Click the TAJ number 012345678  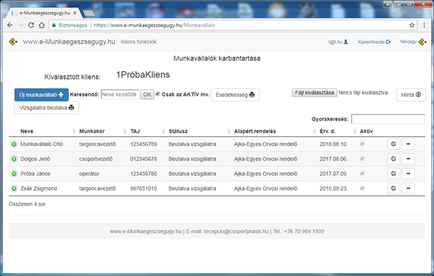(x=143, y=158)
